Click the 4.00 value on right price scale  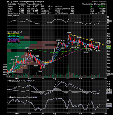pos(109,71)
